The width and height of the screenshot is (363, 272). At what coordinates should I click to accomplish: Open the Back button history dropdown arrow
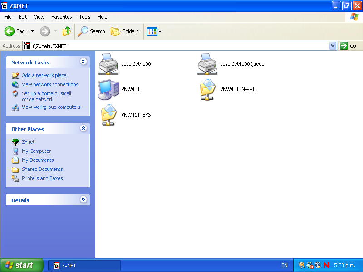tap(32, 31)
